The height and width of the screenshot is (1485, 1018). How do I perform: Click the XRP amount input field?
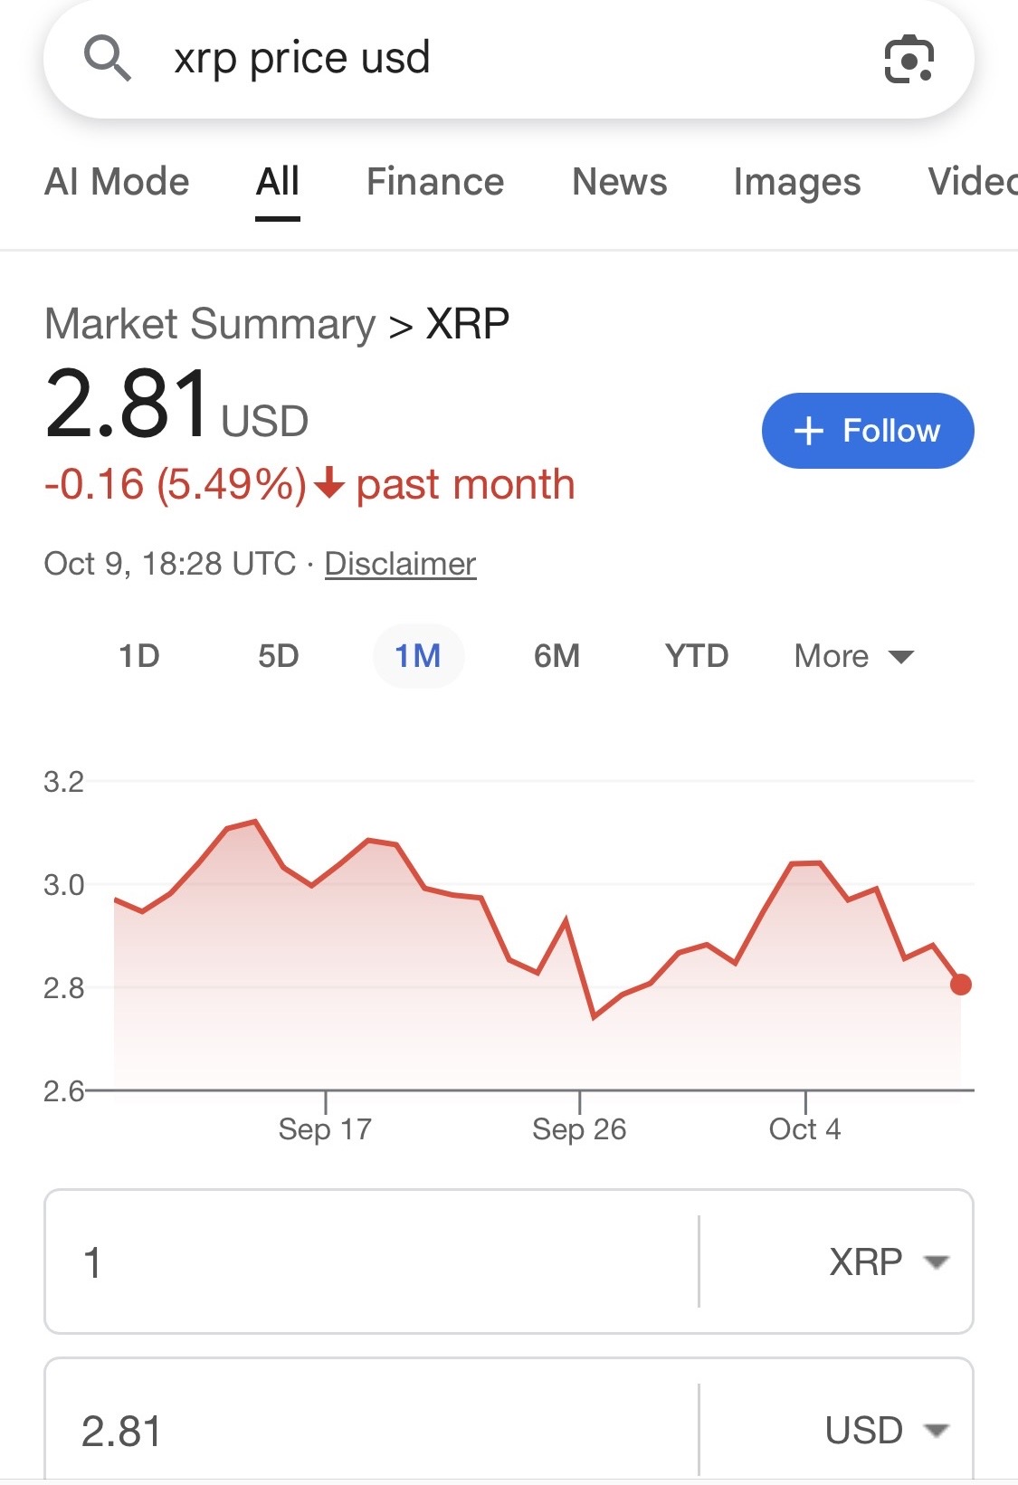(371, 1261)
